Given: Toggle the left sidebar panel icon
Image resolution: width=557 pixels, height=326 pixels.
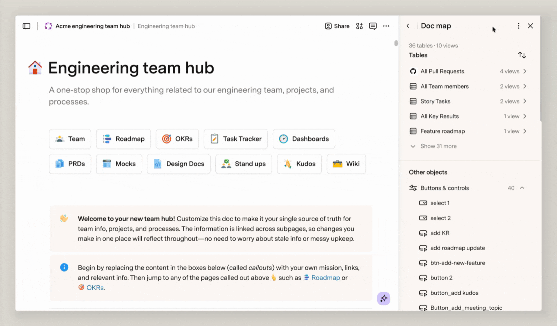Looking at the screenshot, I should pyautogui.click(x=27, y=26).
